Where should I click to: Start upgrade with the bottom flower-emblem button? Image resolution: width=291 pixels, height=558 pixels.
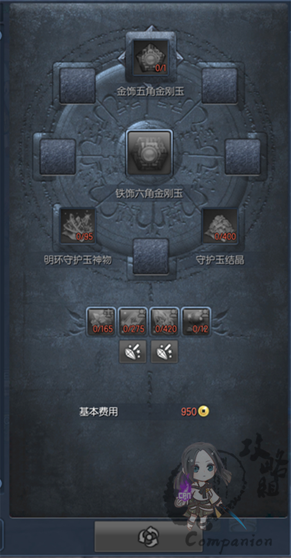click(148, 536)
